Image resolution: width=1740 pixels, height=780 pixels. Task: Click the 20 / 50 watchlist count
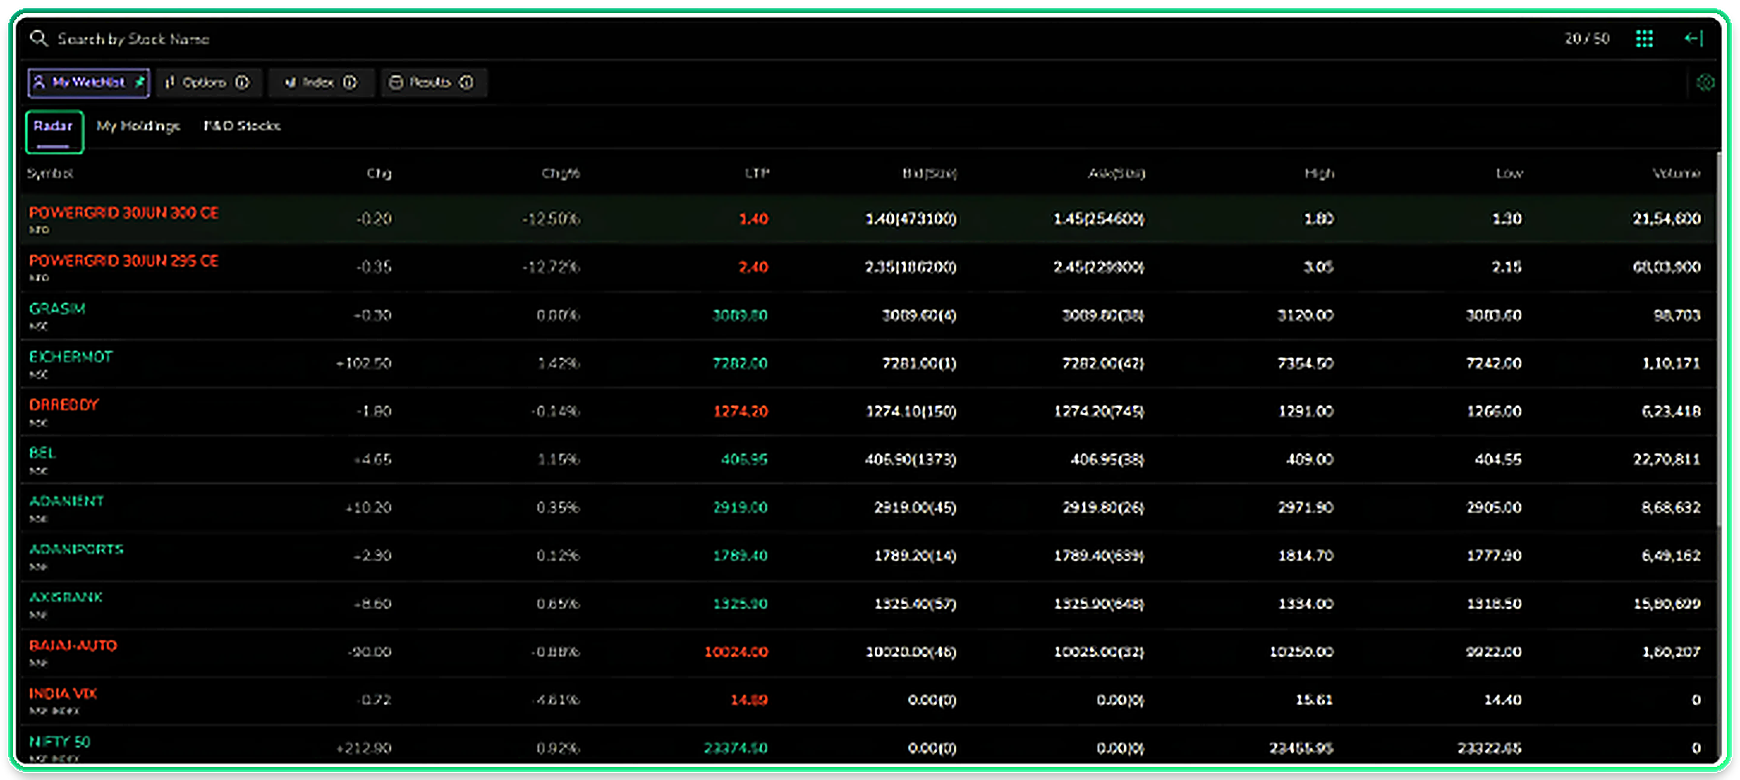coord(1587,38)
